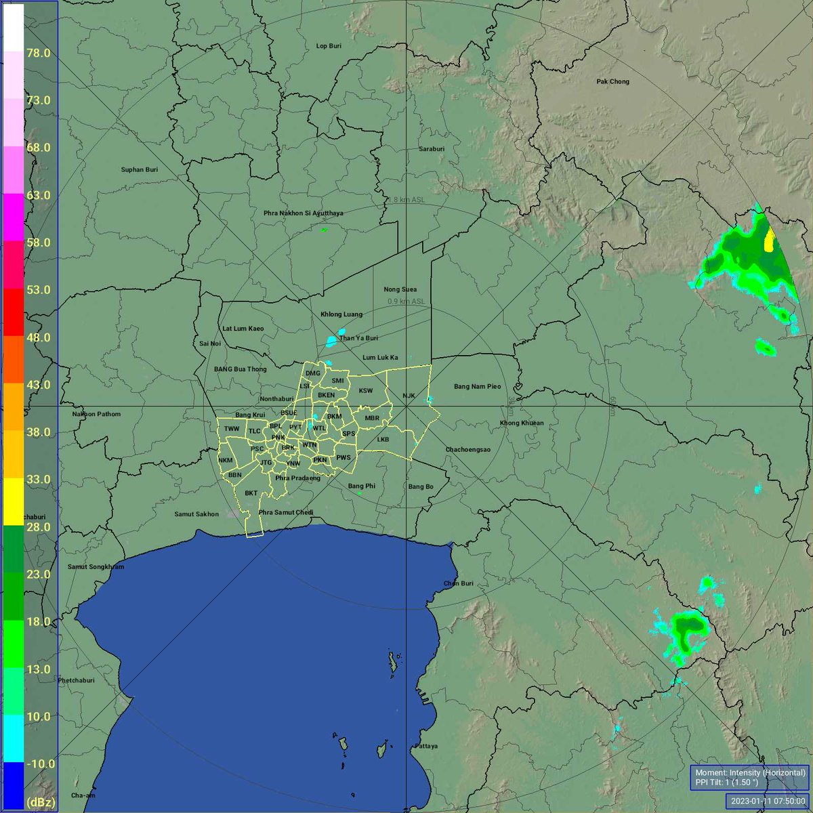Screen dimensions: 813x813
Task: Click the 'Chon Buri' map label
Action: tap(459, 583)
